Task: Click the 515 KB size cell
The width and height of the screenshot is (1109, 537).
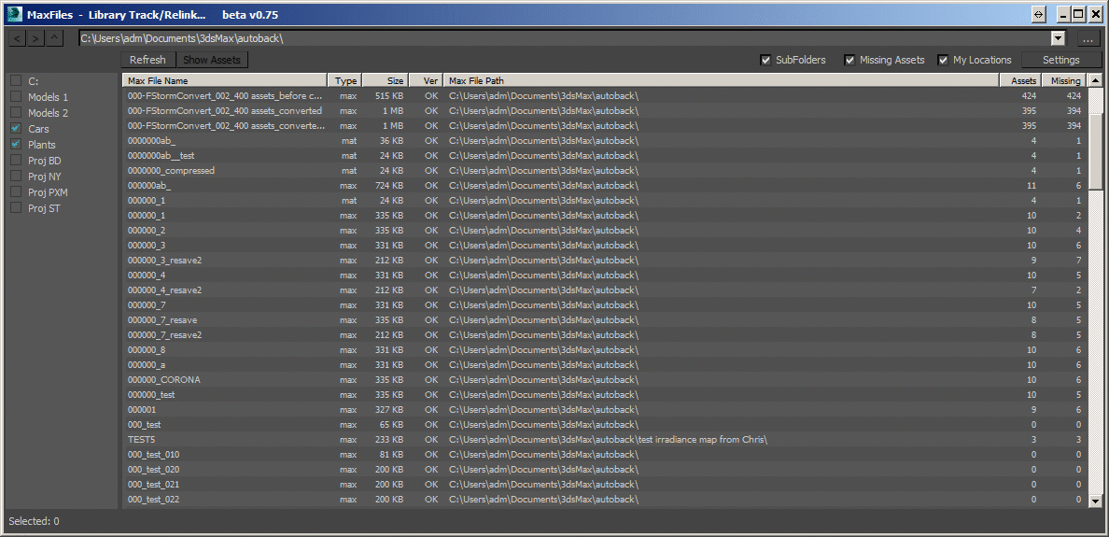Action: coord(389,95)
